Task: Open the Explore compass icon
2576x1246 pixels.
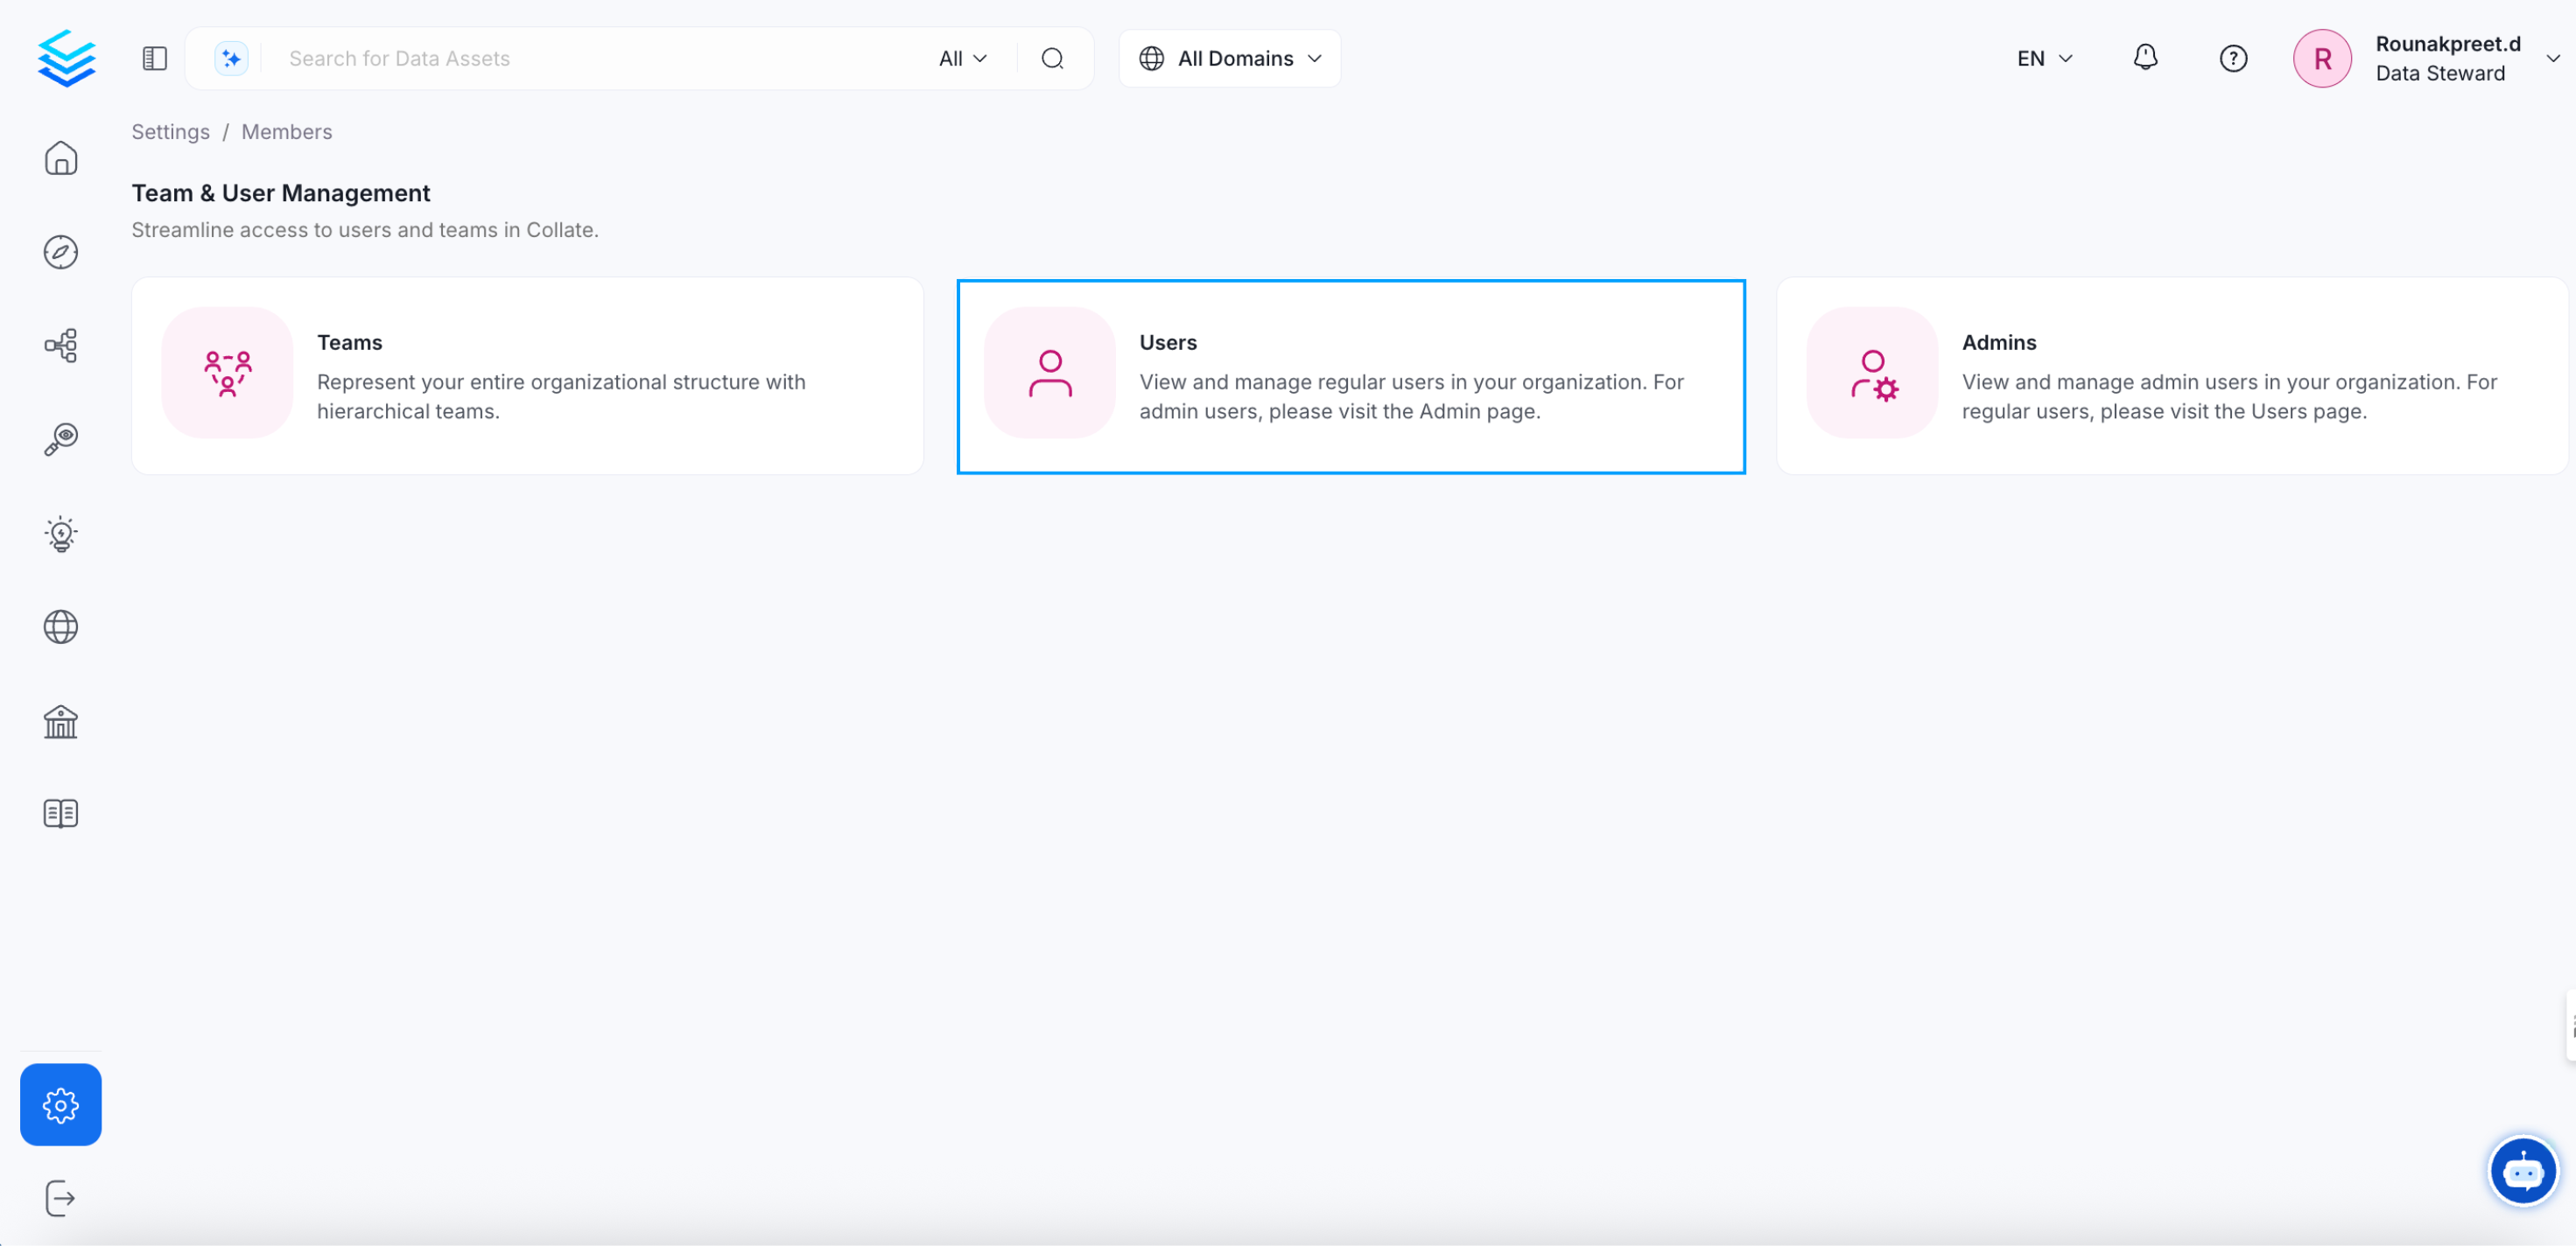Action: click(61, 252)
